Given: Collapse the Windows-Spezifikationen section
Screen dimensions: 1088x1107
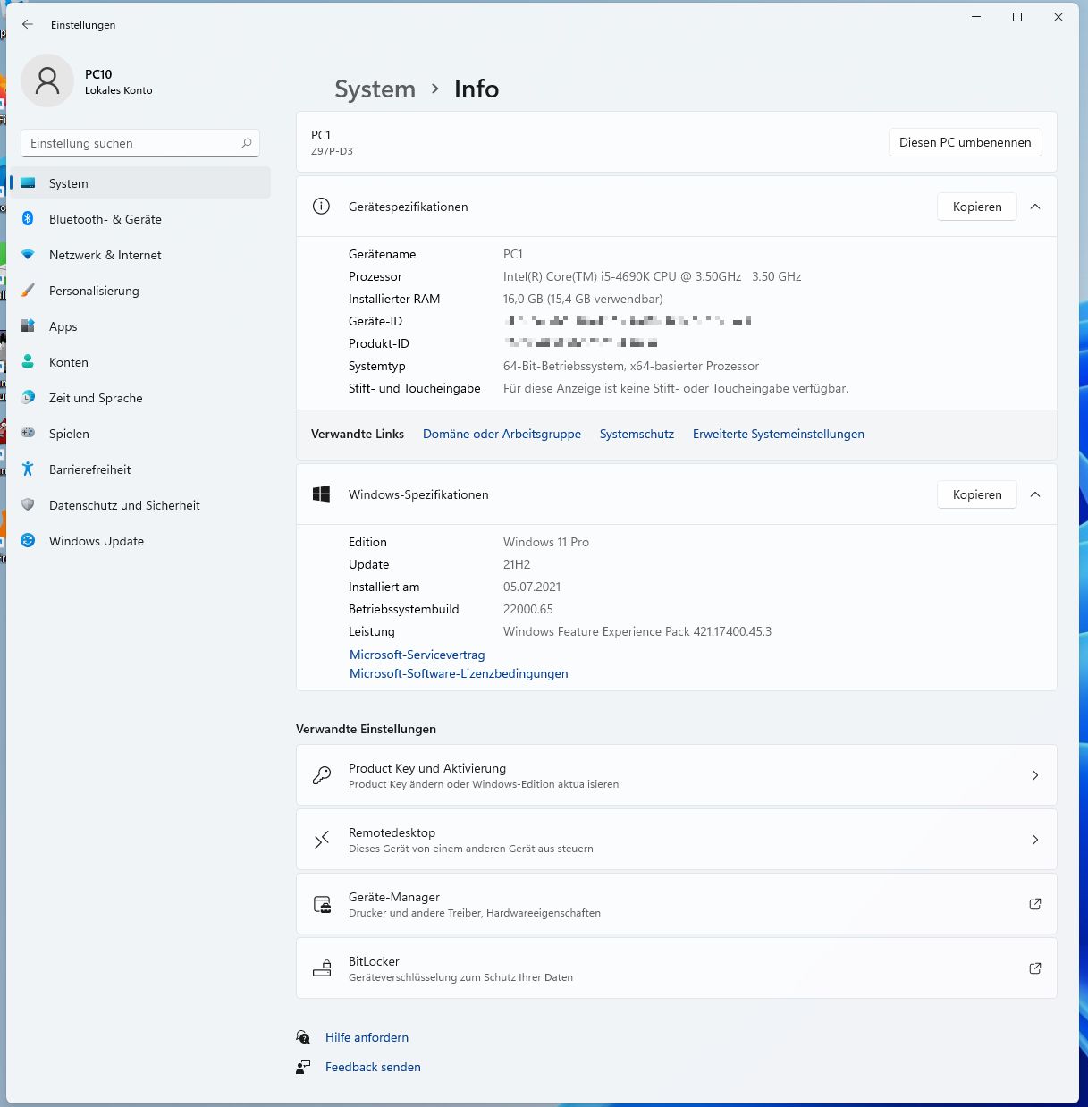Looking at the screenshot, I should [x=1035, y=494].
